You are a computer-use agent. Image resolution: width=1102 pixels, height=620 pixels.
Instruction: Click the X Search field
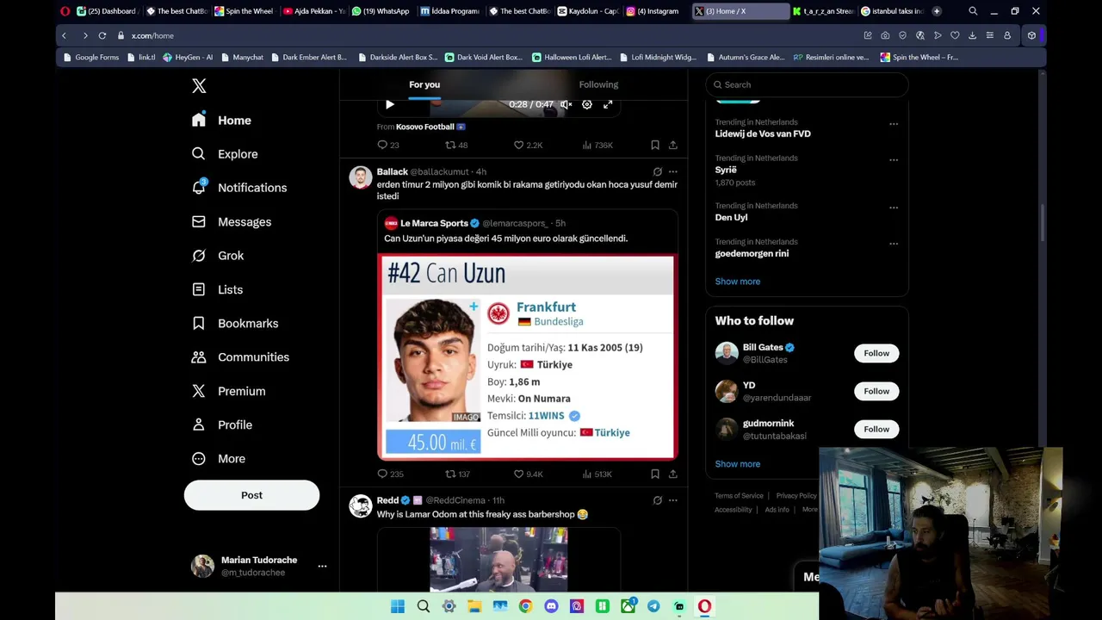coord(807,84)
